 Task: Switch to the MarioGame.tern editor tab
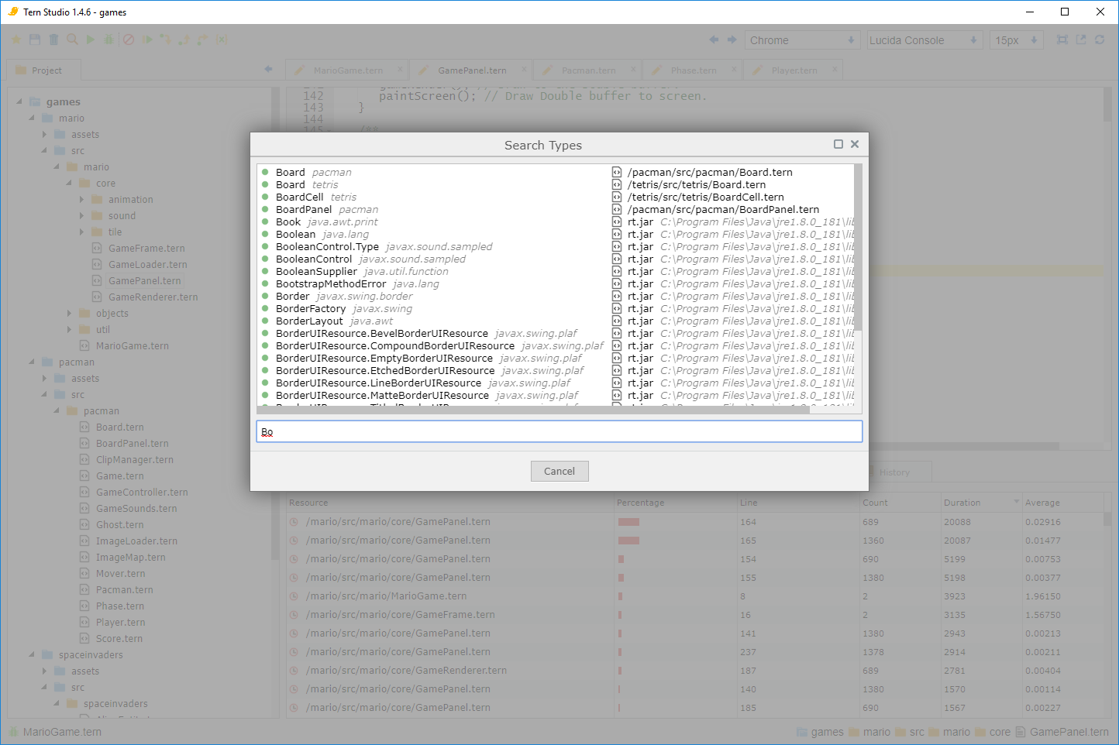(348, 70)
